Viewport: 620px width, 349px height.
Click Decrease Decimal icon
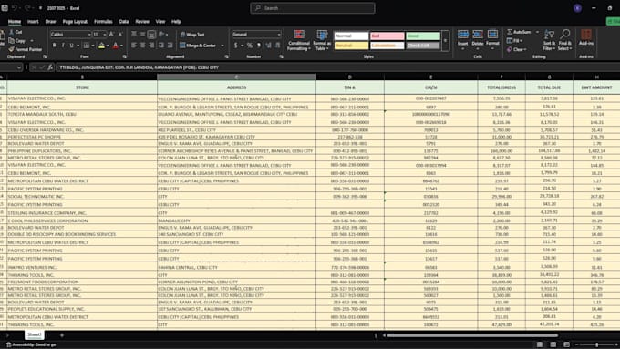277,46
